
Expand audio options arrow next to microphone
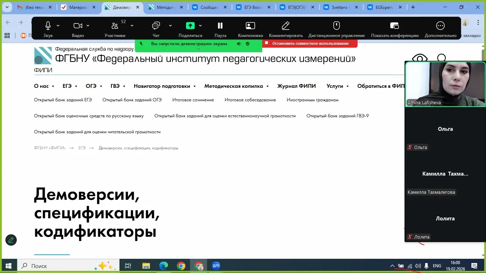tap(58, 26)
